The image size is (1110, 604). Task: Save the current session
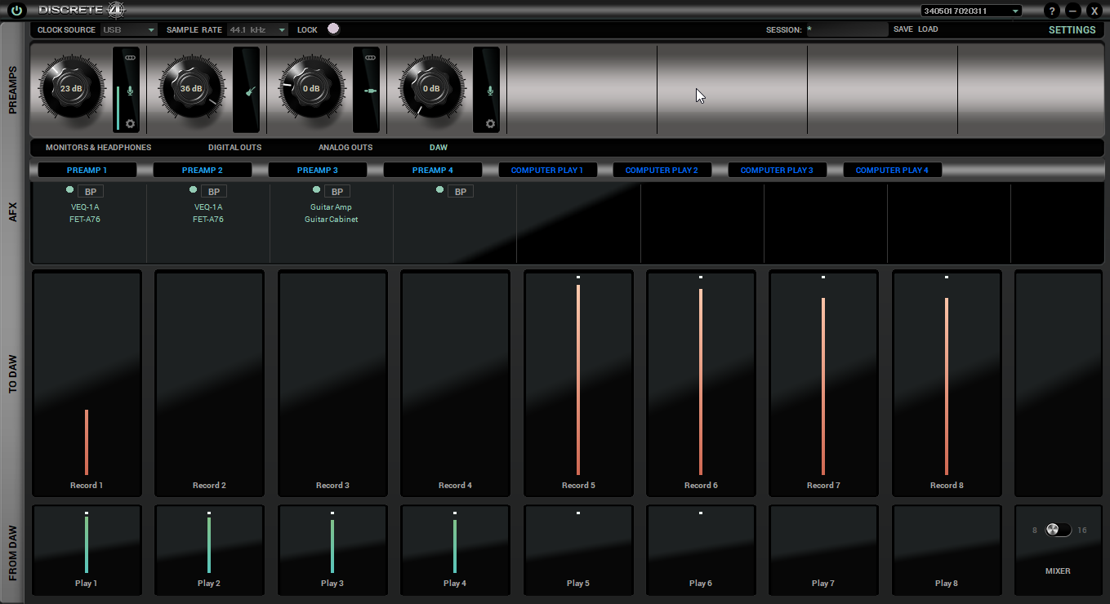tap(903, 29)
